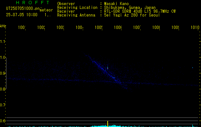The height and width of the screenshot is (127, 201).
Task: Click the 1003 time axis label
Action: click(60, 27)
